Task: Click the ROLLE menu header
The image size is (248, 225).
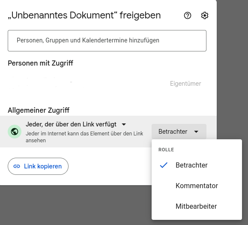Action: [166, 150]
